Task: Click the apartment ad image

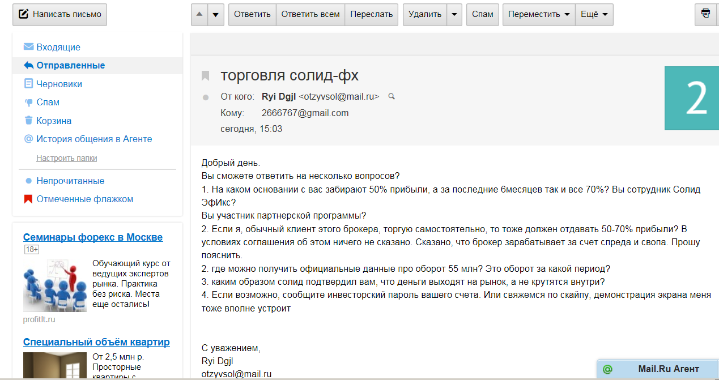Action: click(x=55, y=366)
